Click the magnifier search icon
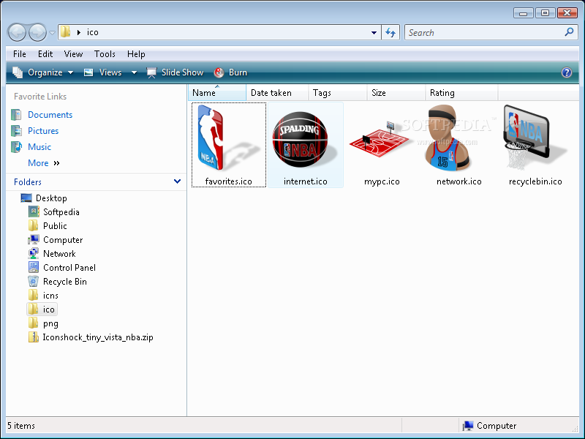585x439 pixels. [570, 32]
